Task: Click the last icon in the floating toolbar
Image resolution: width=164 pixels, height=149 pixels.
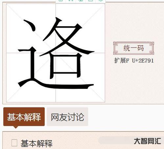Action: point(101,1)
